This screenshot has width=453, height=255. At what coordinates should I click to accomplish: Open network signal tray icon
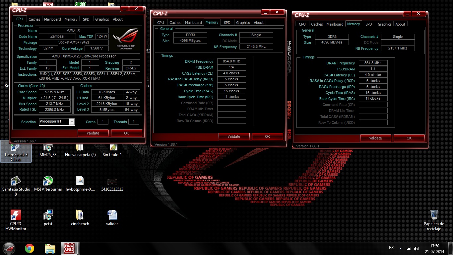coord(409,249)
